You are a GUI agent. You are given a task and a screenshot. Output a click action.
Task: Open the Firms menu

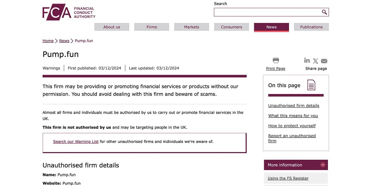coord(152,27)
